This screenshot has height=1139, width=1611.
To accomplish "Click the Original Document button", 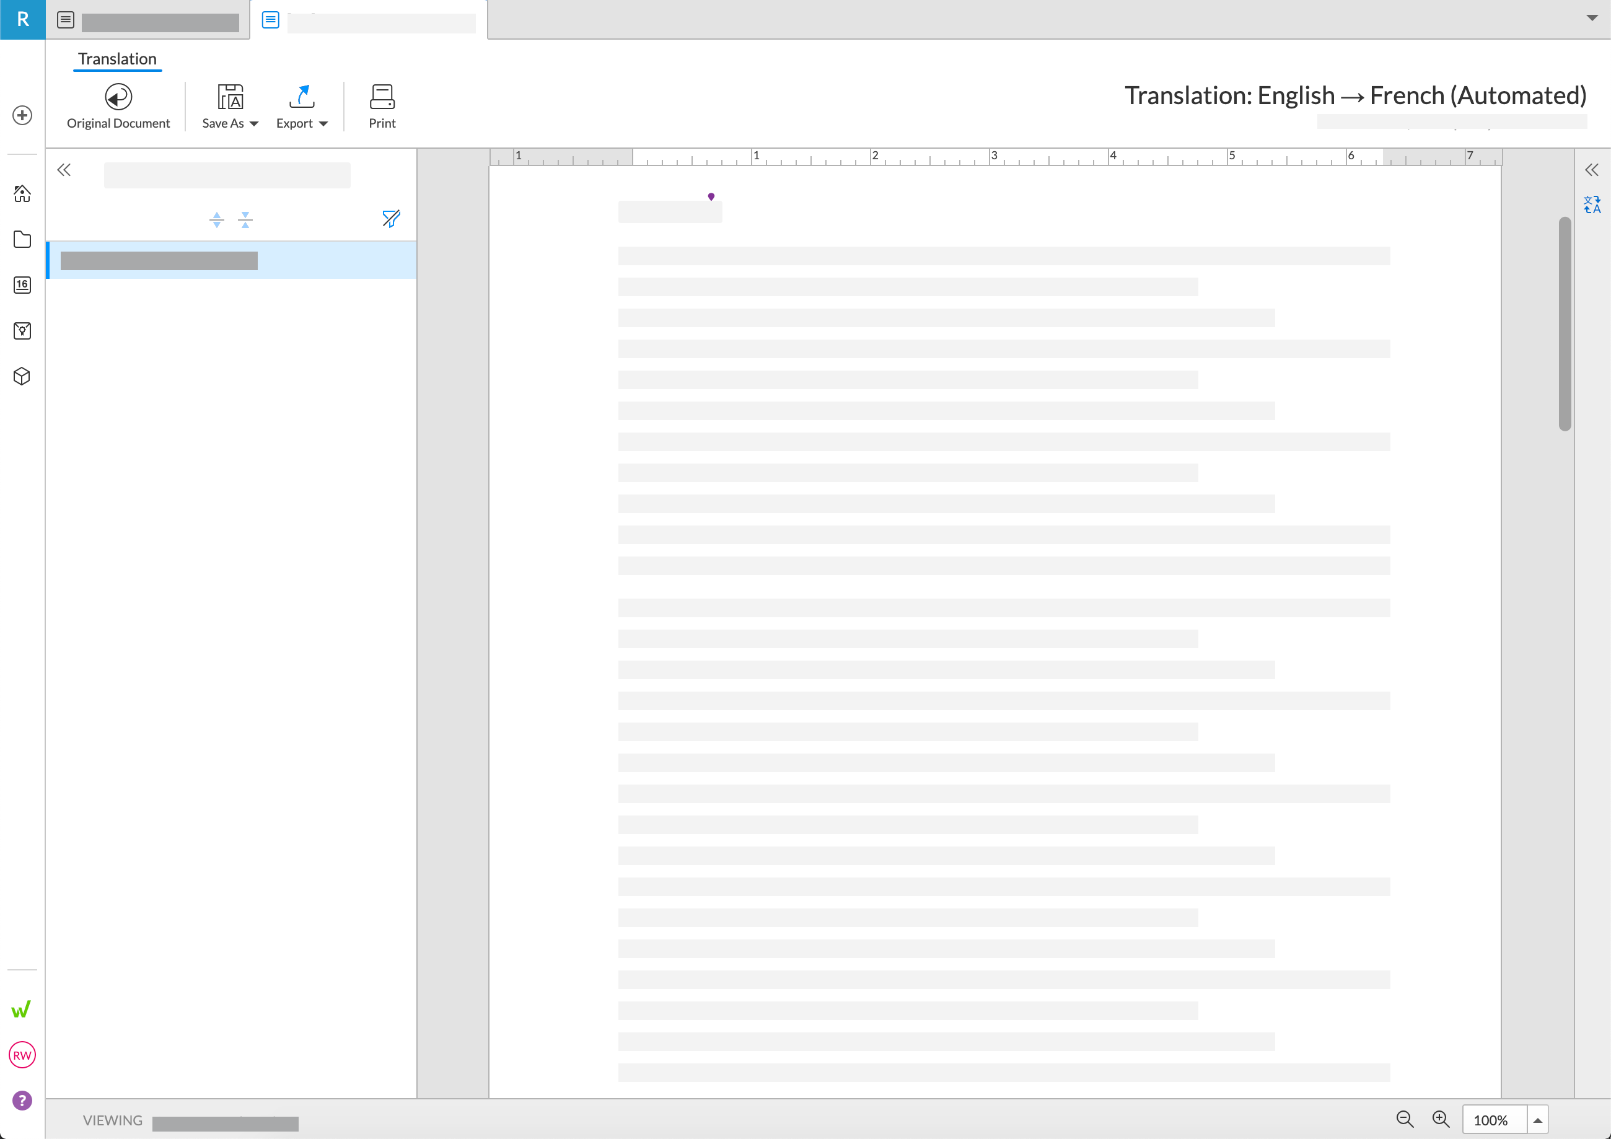I will tap(118, 105).
